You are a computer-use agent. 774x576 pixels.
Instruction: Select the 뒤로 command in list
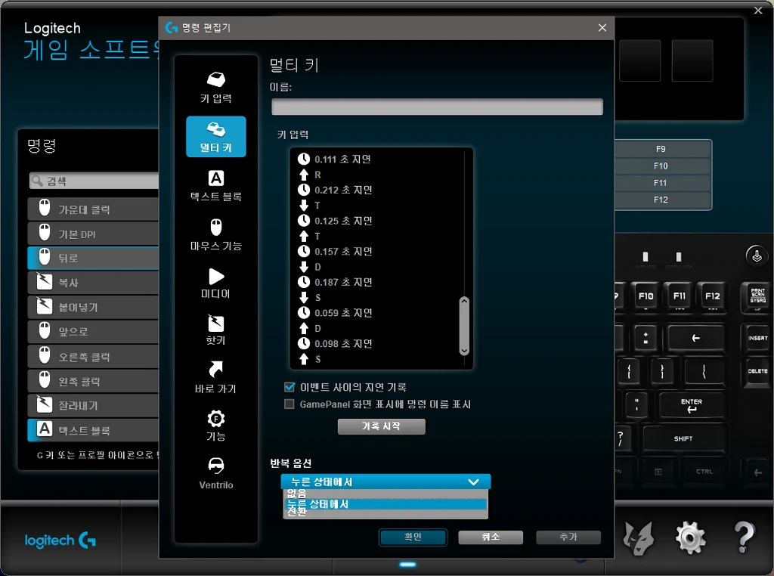tap(93, 258)
